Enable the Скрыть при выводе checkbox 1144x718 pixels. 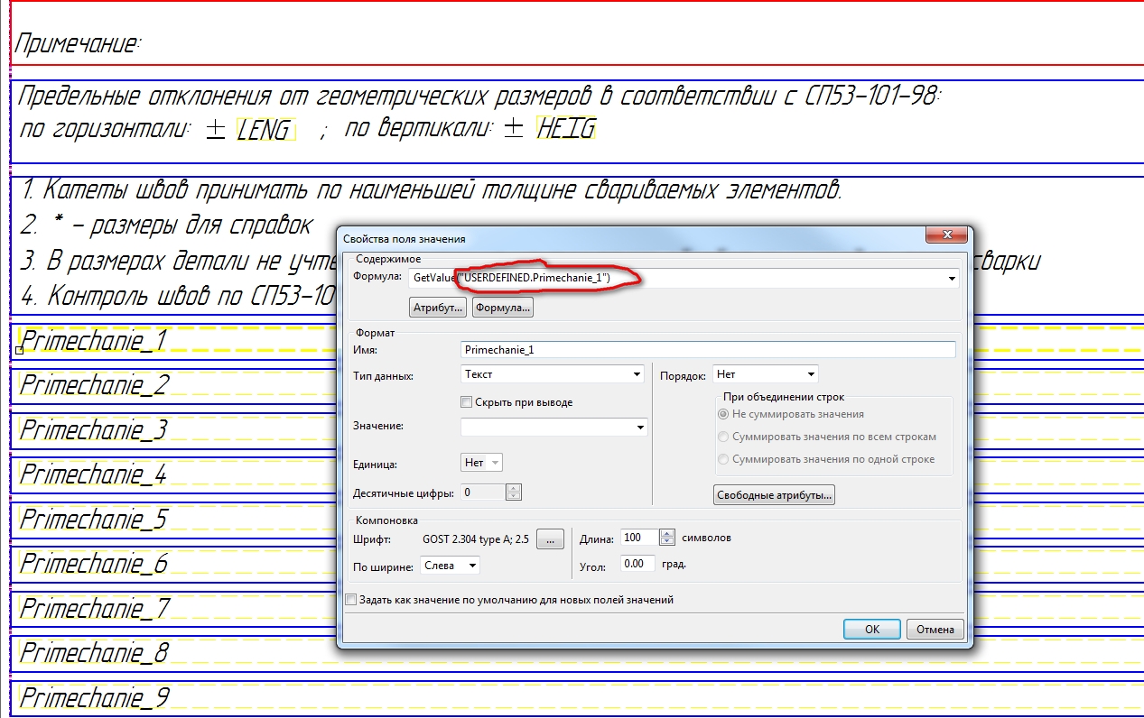click(467, 402)
